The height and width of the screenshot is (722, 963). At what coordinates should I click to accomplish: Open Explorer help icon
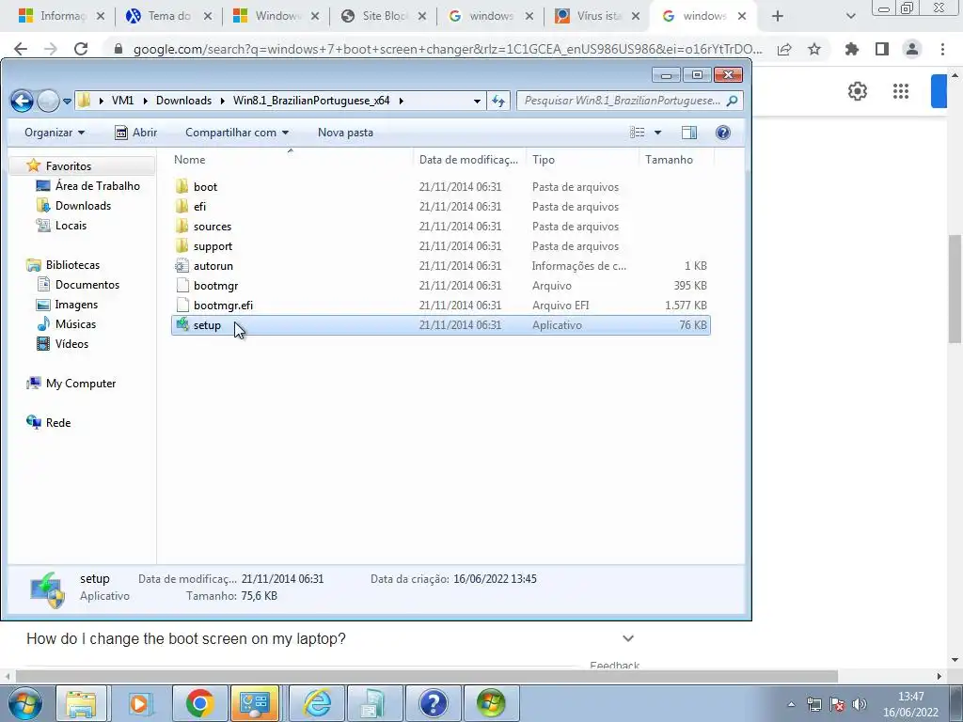[x=723, y=133]
